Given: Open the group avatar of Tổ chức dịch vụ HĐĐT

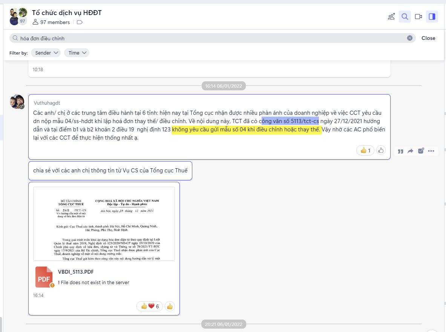Looking at the screenshot, I should (18, 17).
